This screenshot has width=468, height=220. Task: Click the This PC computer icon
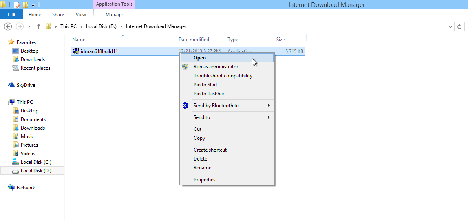coord(11,102)
